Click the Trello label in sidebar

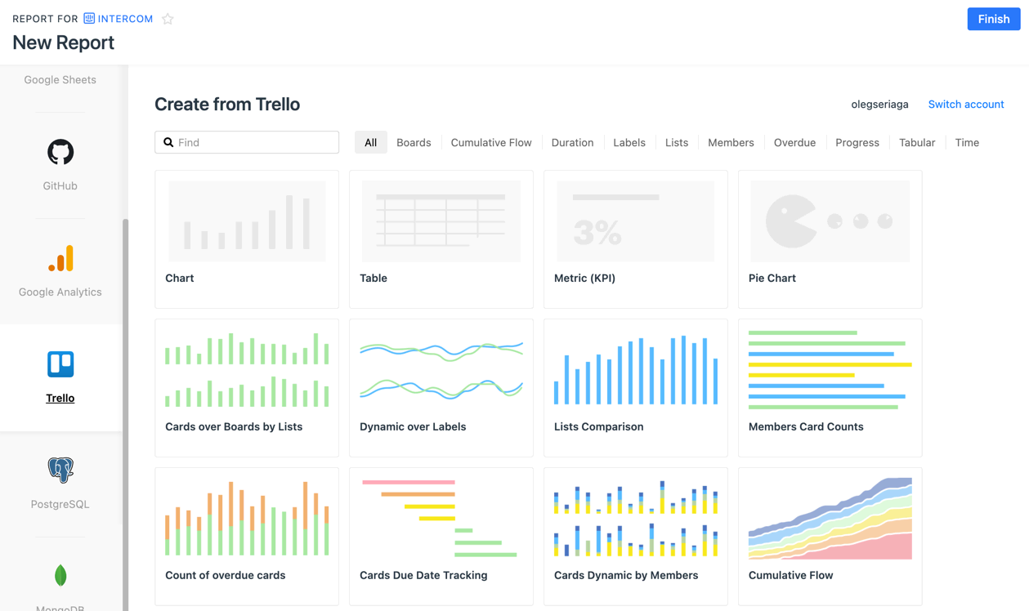tap(60, 399)
